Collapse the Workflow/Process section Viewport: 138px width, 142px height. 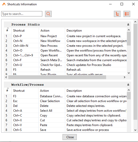128,85
